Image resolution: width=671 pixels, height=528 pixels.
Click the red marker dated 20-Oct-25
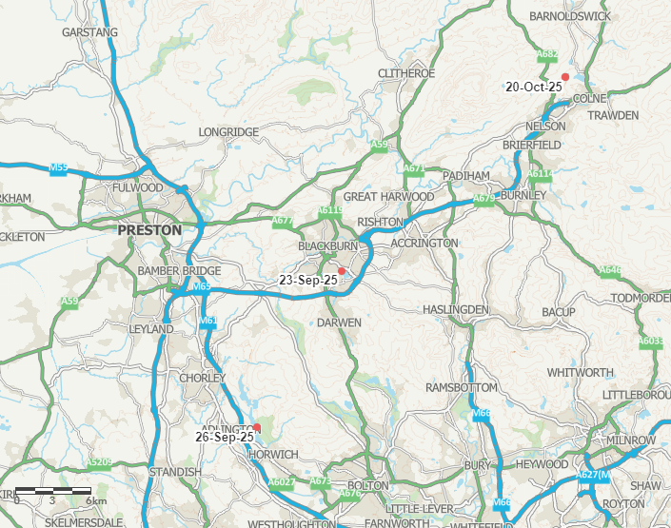565,77
